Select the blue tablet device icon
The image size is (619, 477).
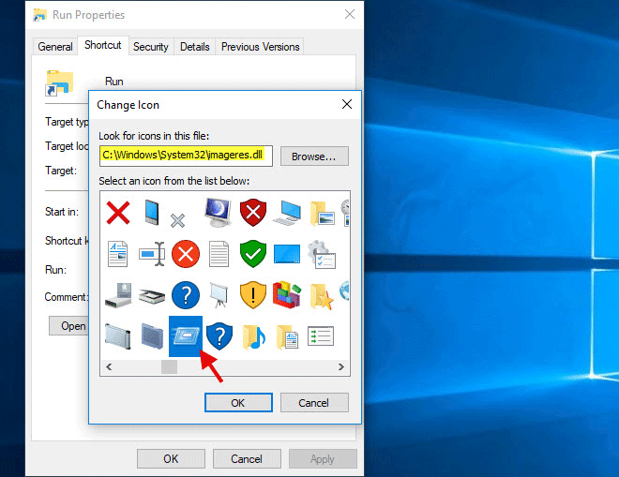(x=152, y=213)
